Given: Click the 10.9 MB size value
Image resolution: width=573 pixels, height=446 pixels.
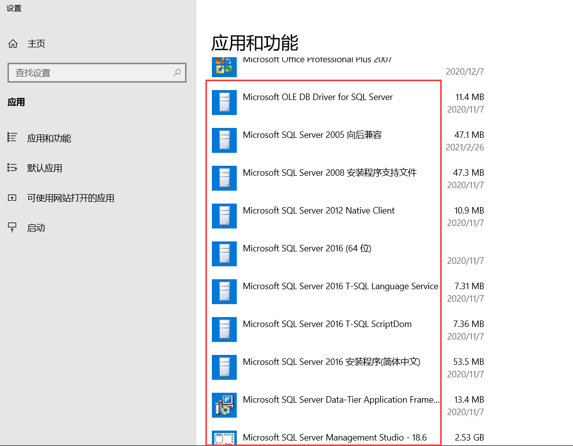Looking at the screenshot, I should pyautogui.click(x=469, y=211).
